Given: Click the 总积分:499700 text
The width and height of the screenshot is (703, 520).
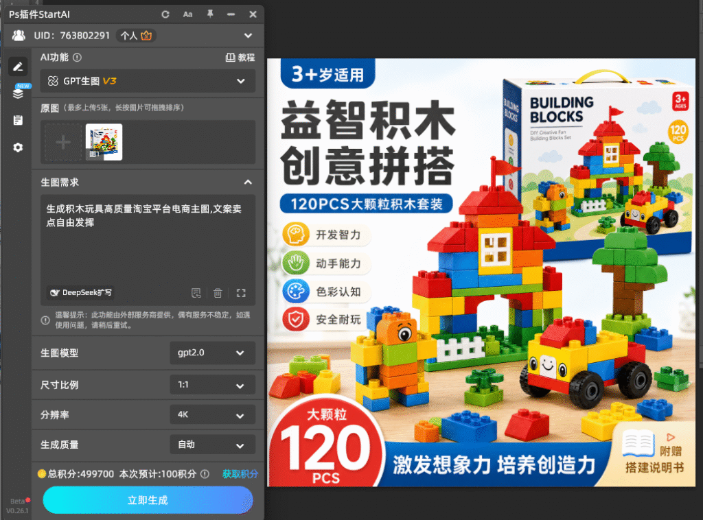Looking at the screenshot, I should 81,474.
